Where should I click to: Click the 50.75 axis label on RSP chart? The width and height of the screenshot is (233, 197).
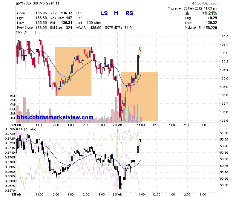(224, 166)
